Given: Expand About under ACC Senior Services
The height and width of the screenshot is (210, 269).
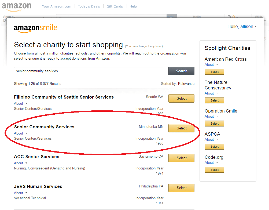Looking at the screenshot, I should (x=21, y=163).
